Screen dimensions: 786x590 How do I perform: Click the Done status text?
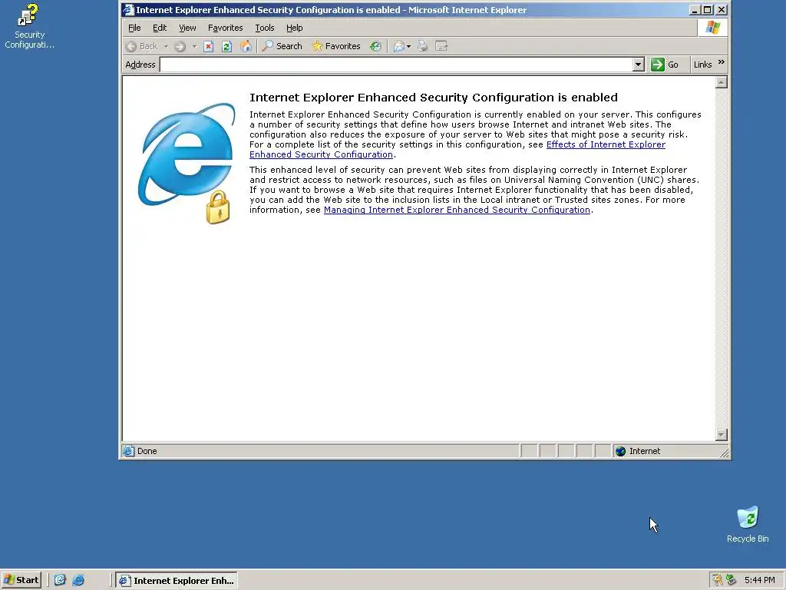[147, 451]
